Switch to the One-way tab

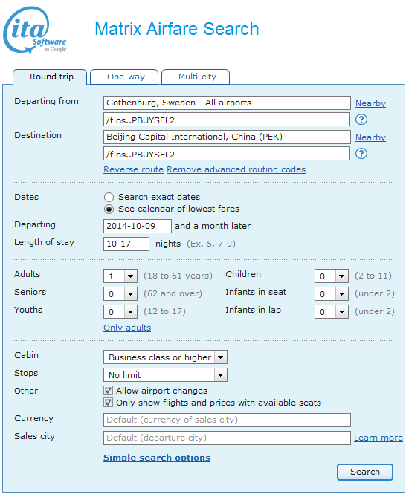point(124,77)
